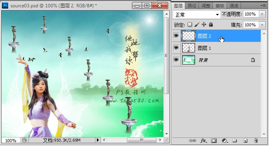Add a layer mask

(x=214, y=141)
